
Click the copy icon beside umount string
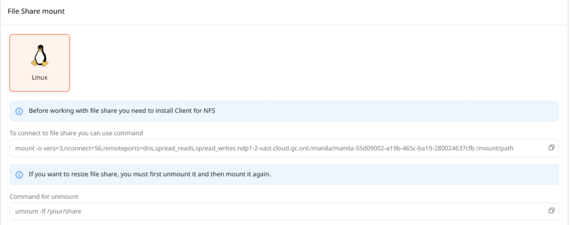552,211
